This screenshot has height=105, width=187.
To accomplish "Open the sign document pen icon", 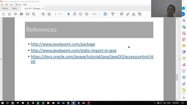I will [x=134, y=14].
